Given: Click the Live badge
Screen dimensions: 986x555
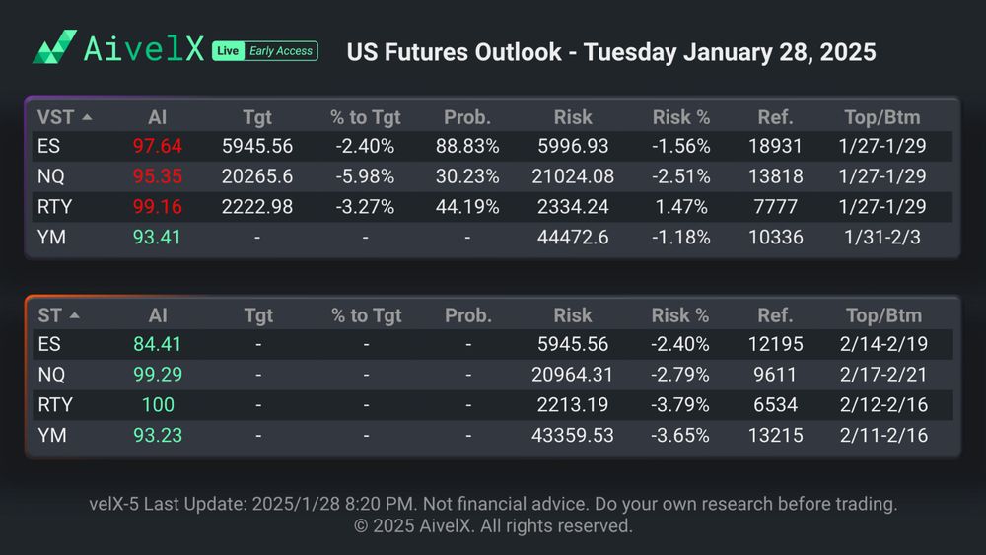Looking at the screenshot, I should point(227,51).
